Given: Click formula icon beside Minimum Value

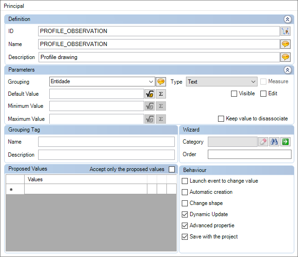Looking at the screenshot, I should tap(150, 106).
